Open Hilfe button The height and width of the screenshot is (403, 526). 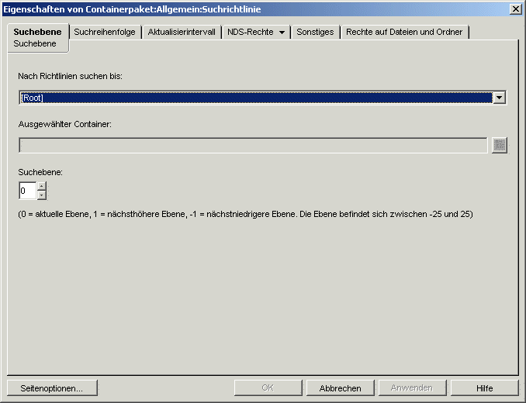(484, 388)
